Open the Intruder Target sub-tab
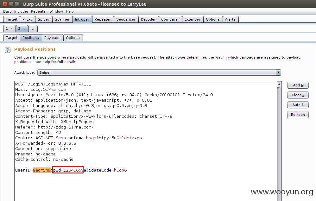The height and width of the screenshot is (201, 316). [x=11, y=38]
